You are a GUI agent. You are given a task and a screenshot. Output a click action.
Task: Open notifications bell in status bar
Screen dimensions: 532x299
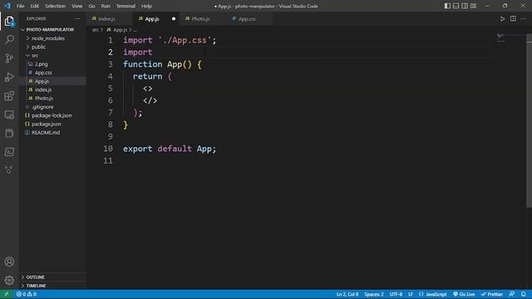(524, 294)
